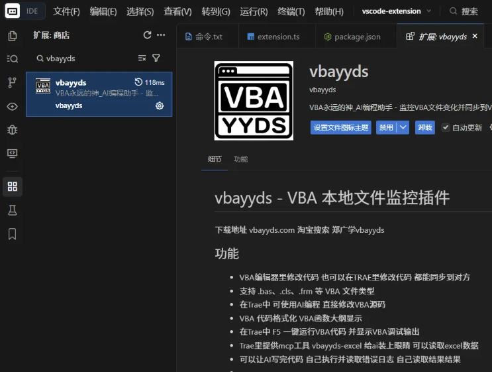Click the small VBA YYDS list thumbnail
The width and height of the screenshot is (492, 372).
pos(43,86)
